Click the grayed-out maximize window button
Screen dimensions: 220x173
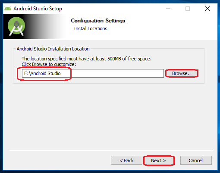188,9
